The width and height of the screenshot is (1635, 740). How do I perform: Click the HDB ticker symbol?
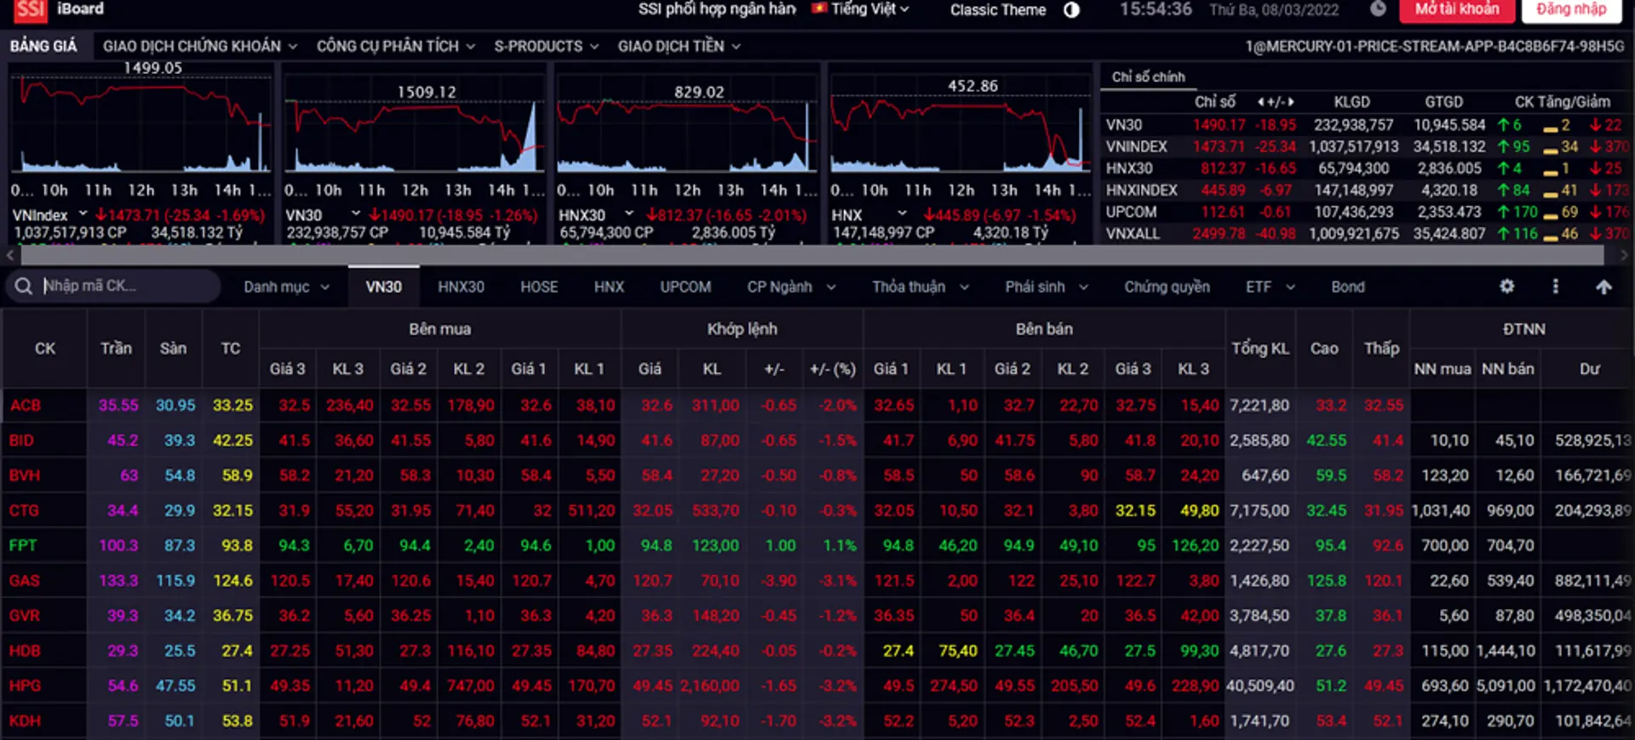click(x=25, y=651)
